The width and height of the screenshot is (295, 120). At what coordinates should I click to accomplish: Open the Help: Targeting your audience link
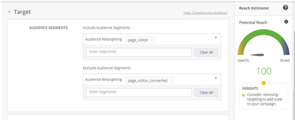205,13
